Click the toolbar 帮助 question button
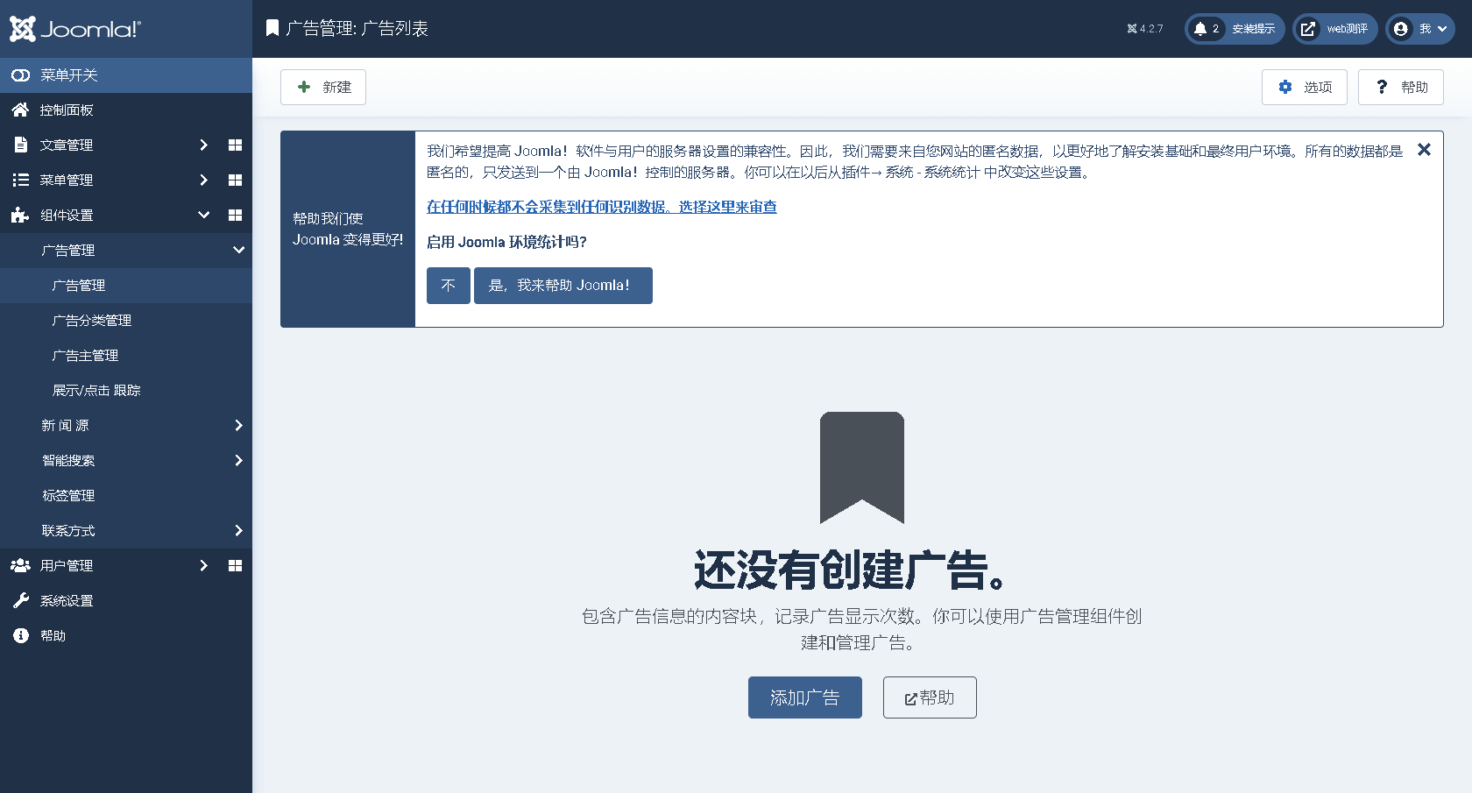This screenshot has height=793, width=1472. [x=1401, y=88]
